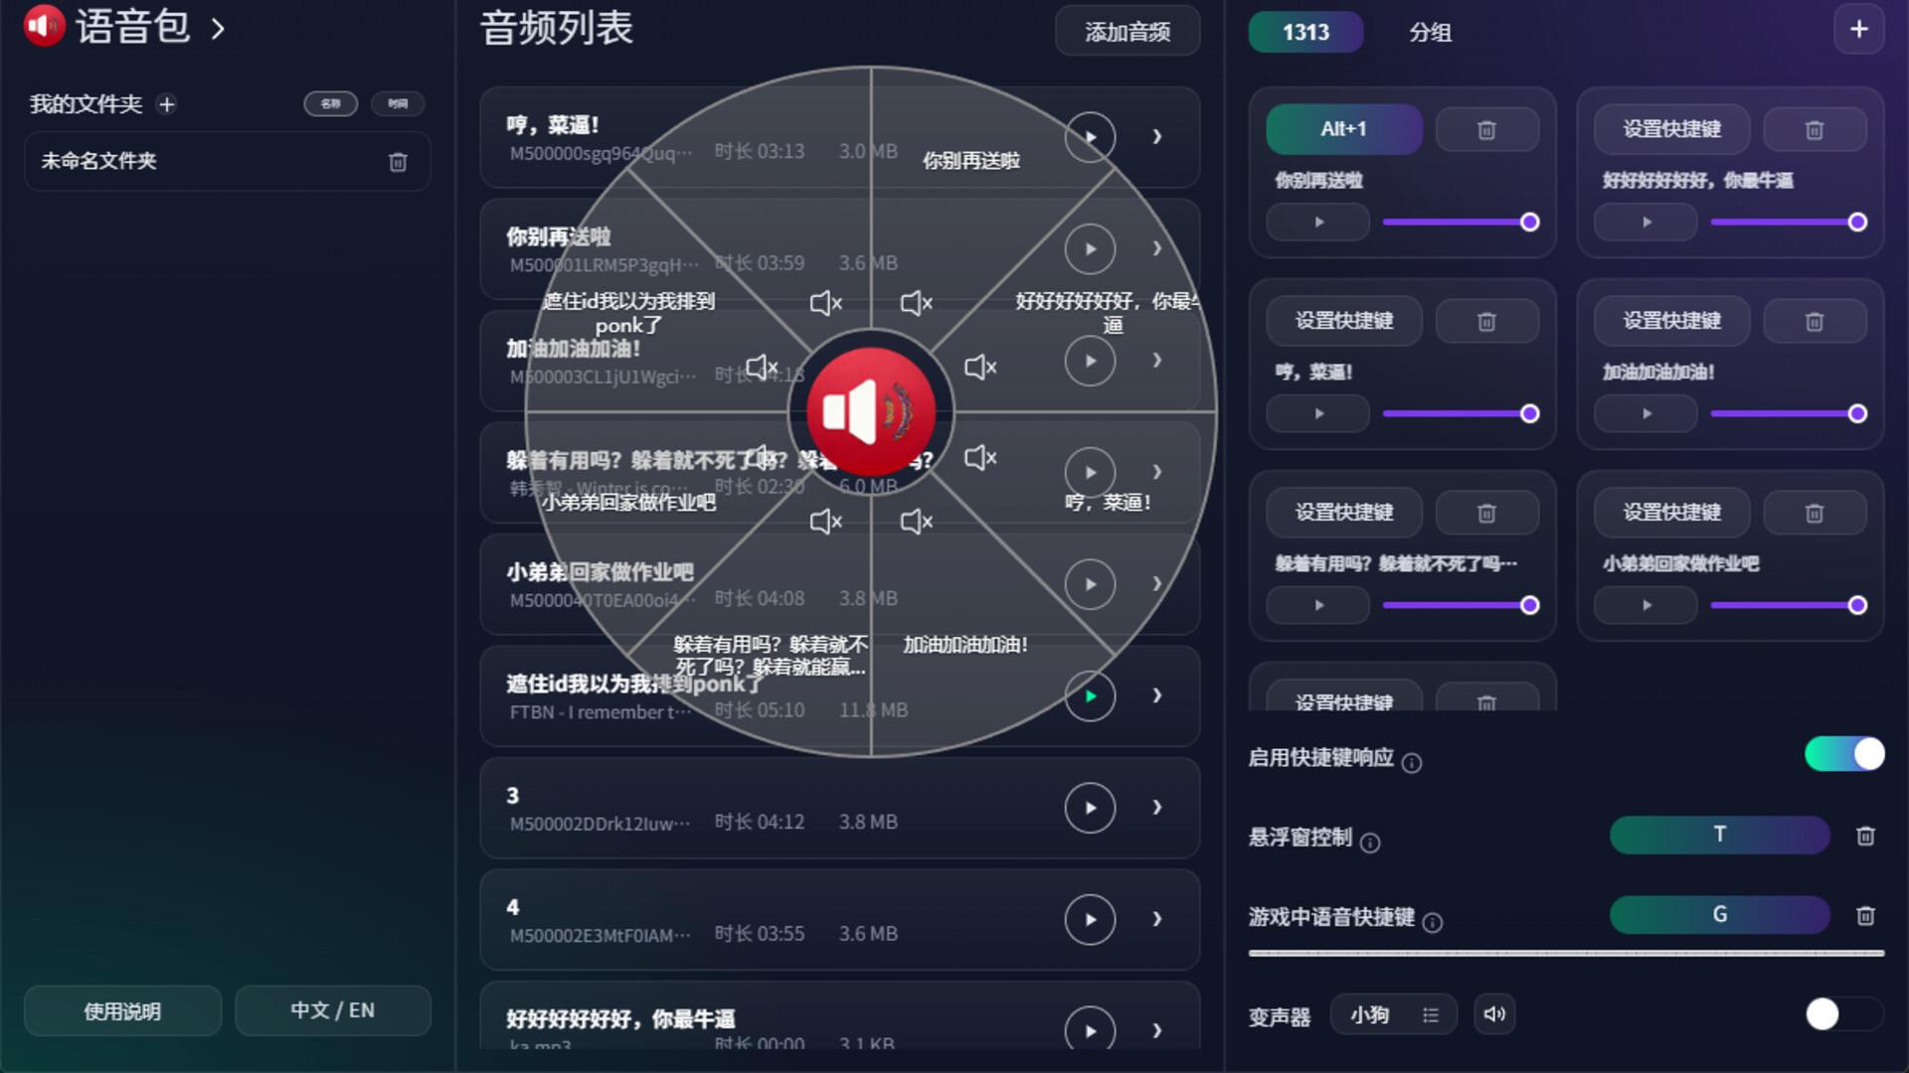Click voice changer speaker preview icon
This screenshot has height=1073, width=1909.
tap(1494, 1014)
